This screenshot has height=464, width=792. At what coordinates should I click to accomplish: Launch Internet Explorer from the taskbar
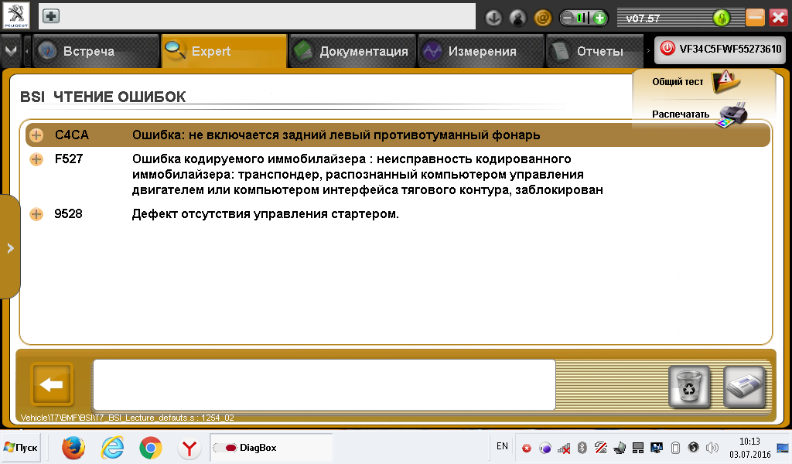pos(112,448)
